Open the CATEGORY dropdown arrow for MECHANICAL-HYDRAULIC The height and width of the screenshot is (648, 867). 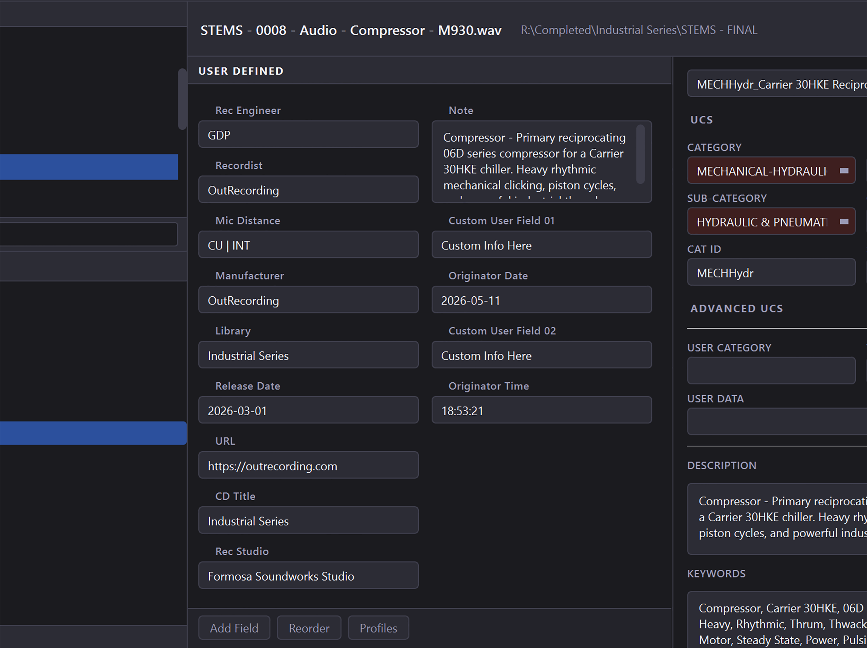844,170
